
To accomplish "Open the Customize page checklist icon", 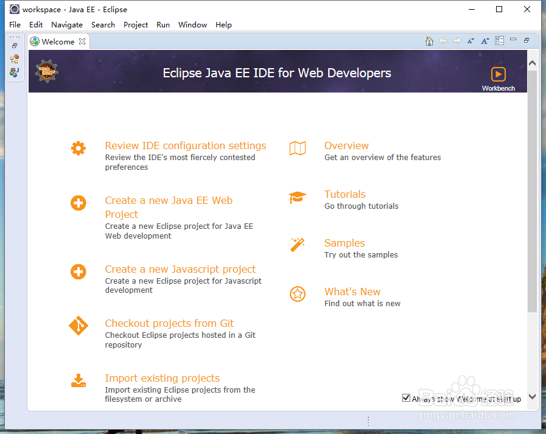I will click(499, 41).
